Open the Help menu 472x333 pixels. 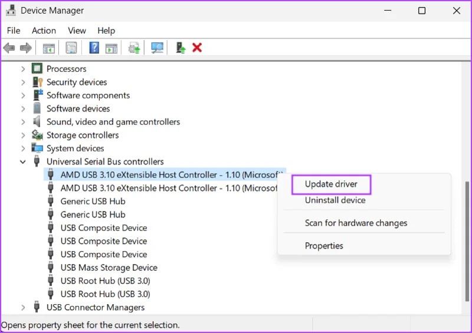(x=106, y=31)
